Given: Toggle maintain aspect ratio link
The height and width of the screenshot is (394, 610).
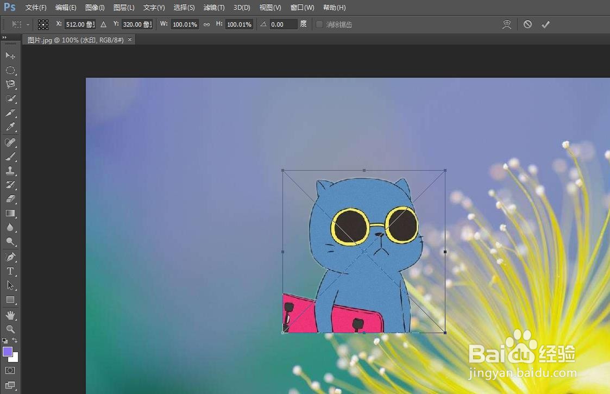Looking at the screenshot, I should tap(206, 24).
